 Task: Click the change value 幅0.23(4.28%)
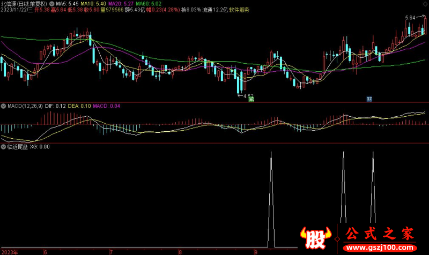point(163,10)
